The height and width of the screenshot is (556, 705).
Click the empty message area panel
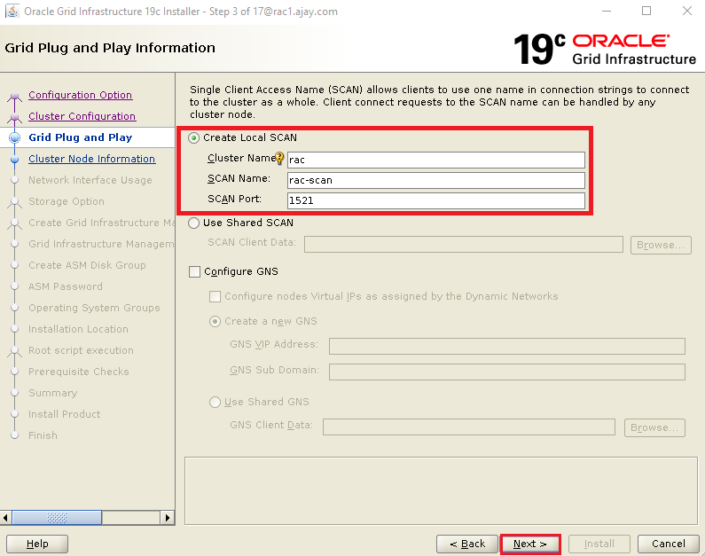[x=441, y=491]
